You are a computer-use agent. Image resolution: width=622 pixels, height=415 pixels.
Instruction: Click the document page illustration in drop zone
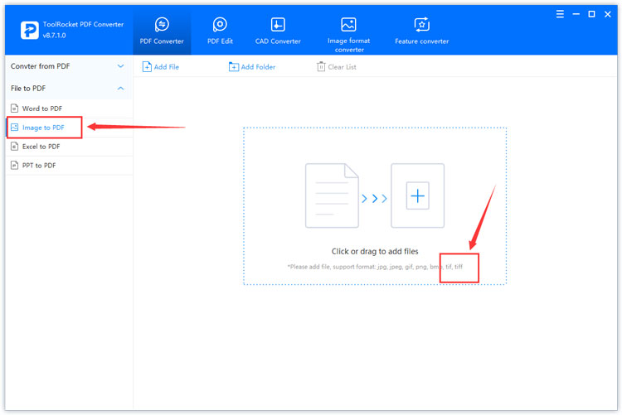332,195
